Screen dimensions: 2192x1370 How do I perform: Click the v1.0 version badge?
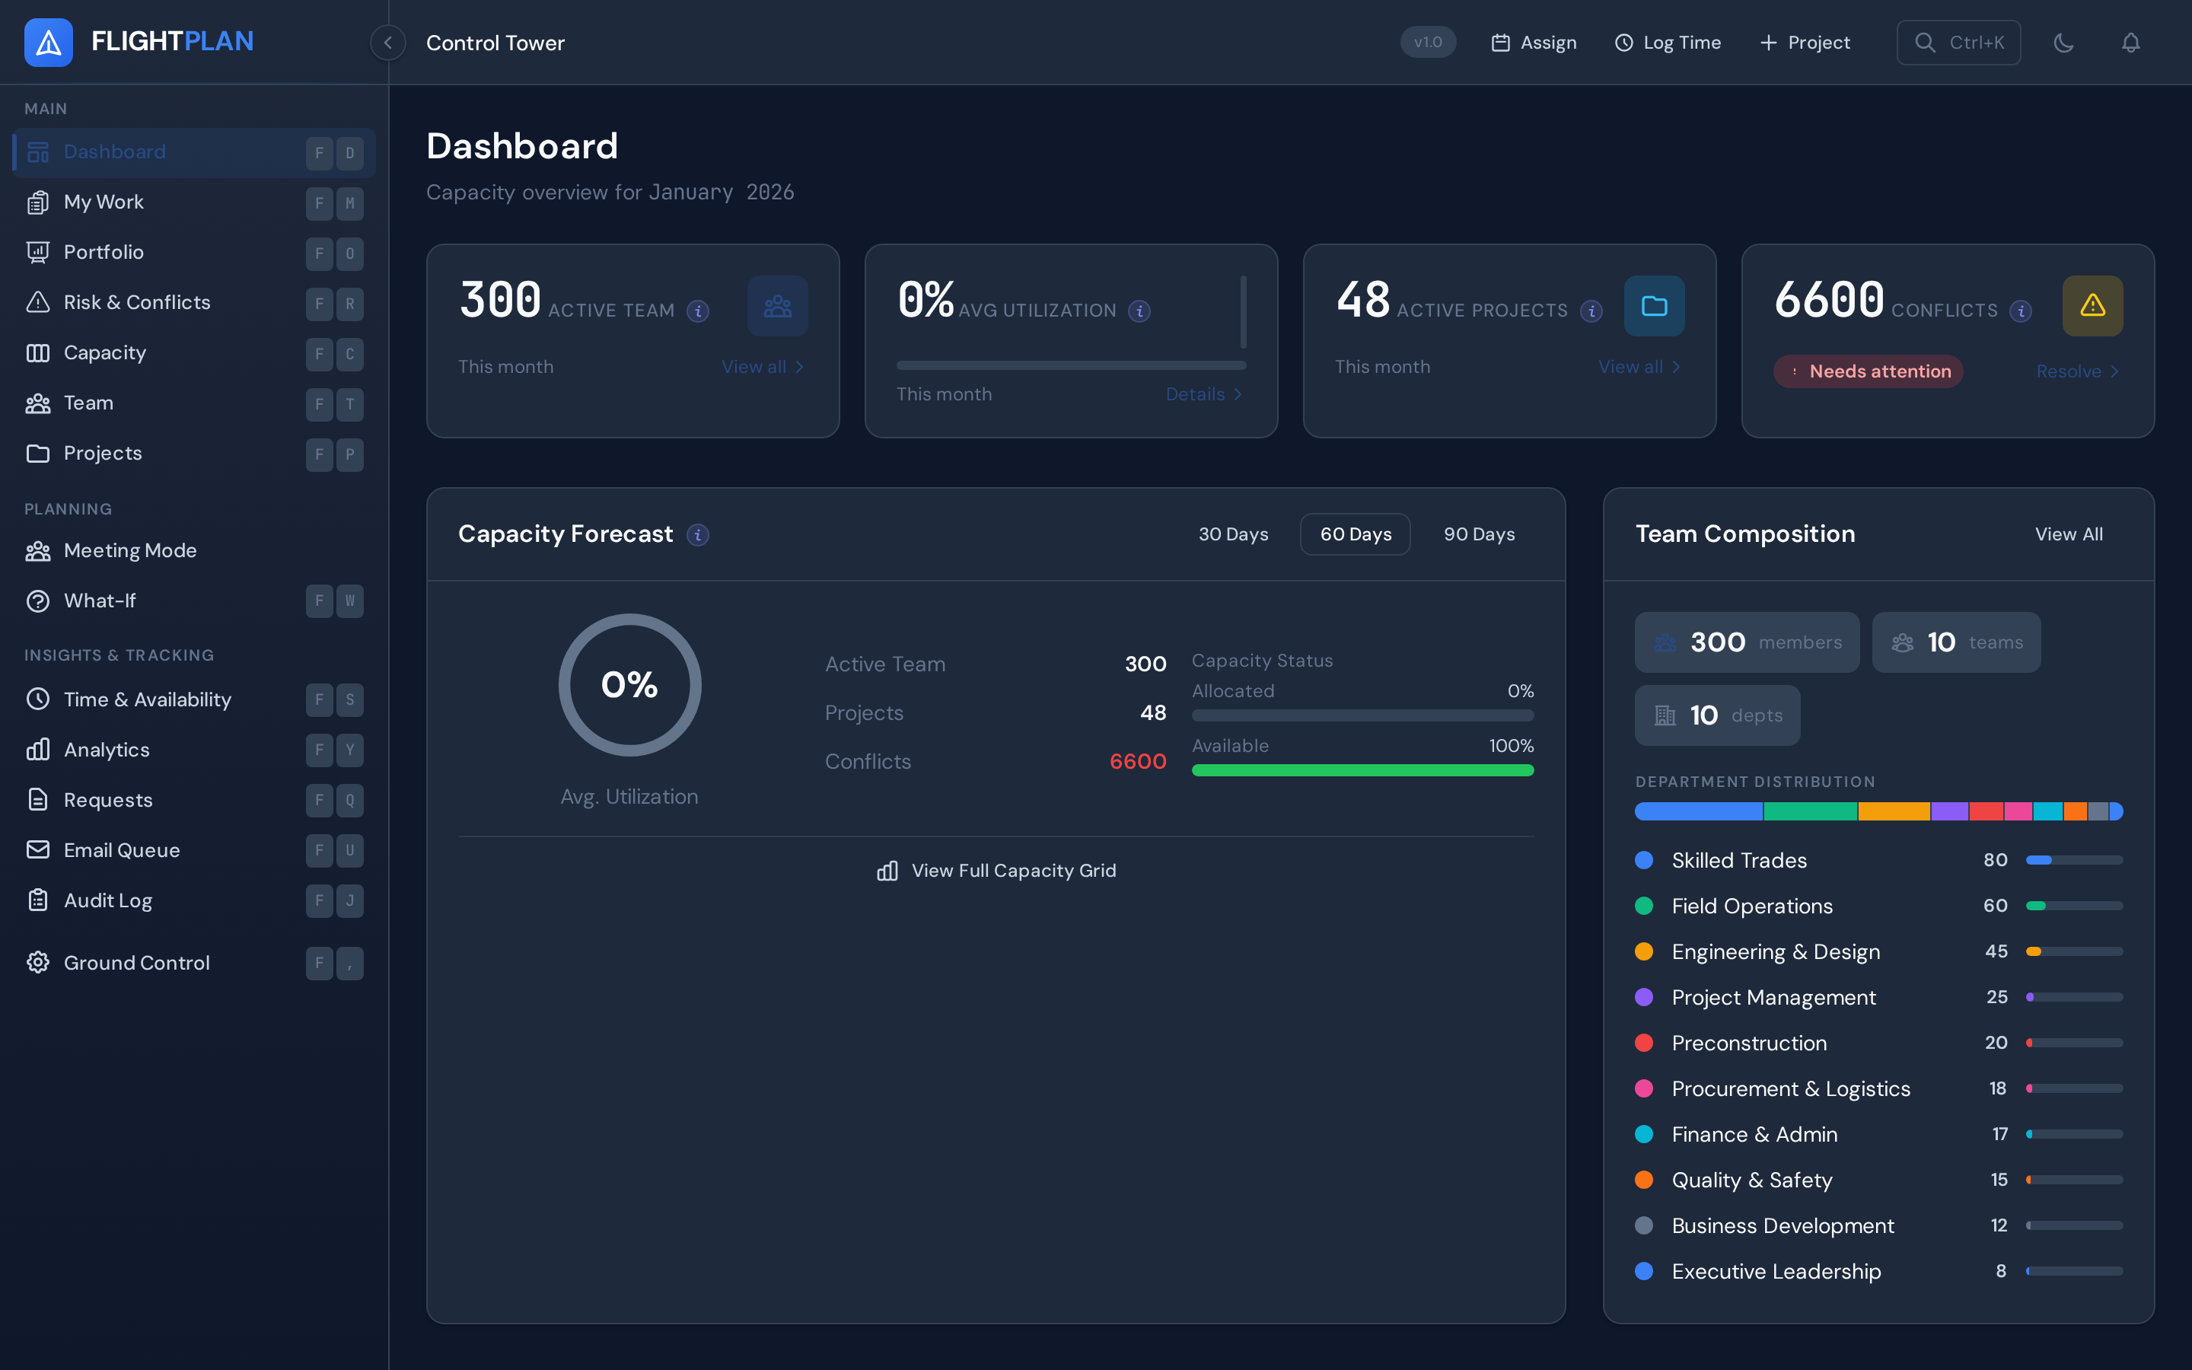click(x=1428, y=43)
